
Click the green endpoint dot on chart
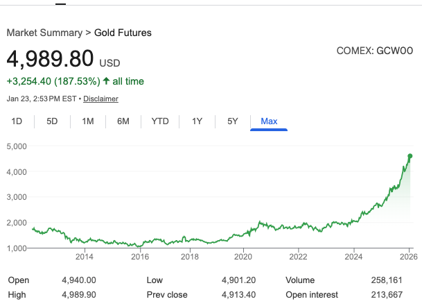pos(410,156)
